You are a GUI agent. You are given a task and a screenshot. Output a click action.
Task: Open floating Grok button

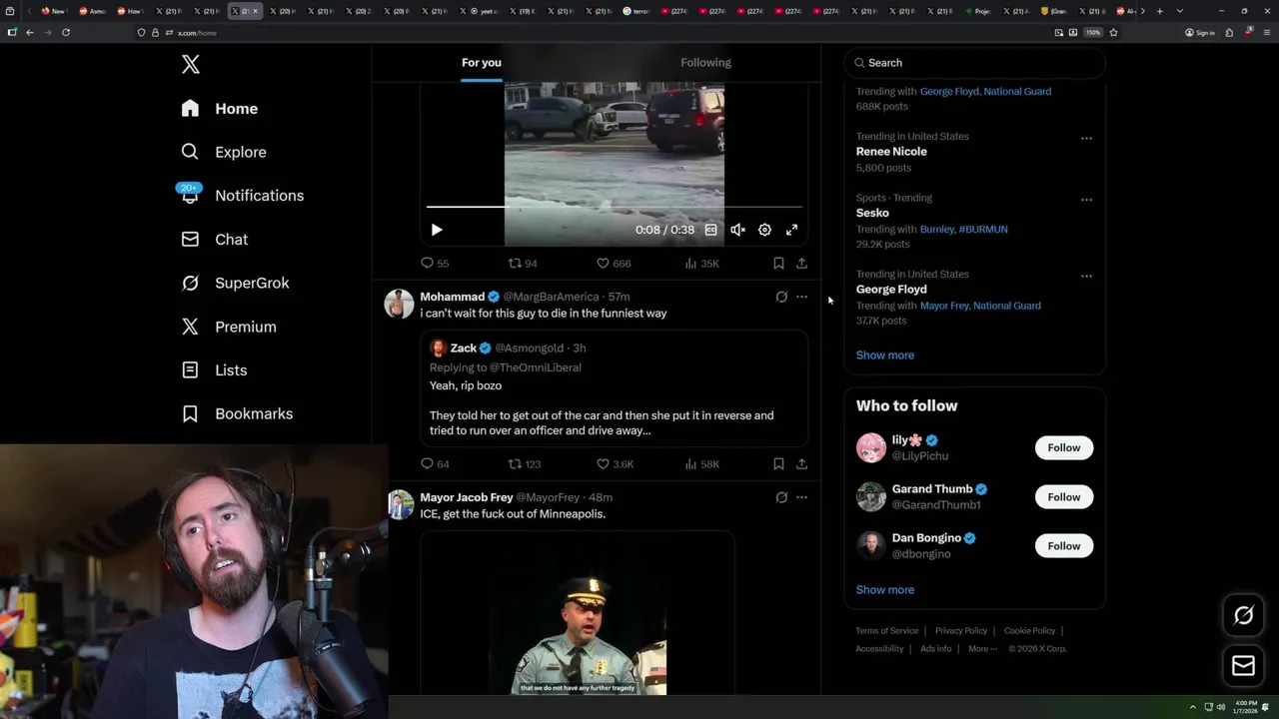click(1244, 616)
